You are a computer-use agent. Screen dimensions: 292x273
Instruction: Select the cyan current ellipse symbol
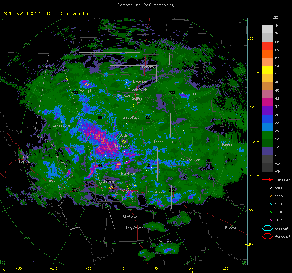tap(267, 228)
